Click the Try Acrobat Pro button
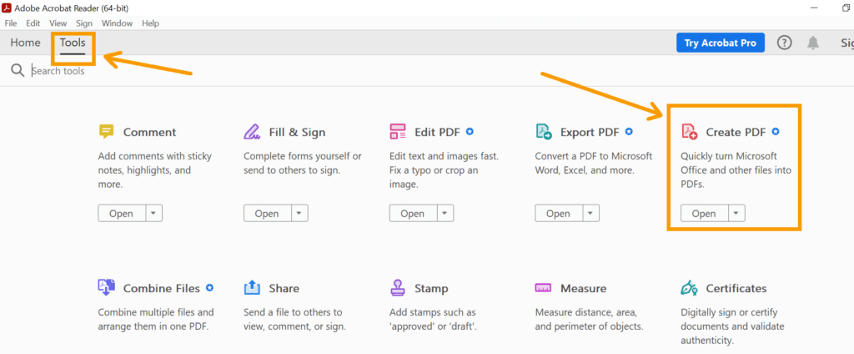The width and height of the screenshot is (854, 354). point(720,43)
